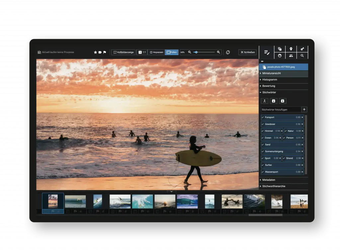Click the flag marker icon in toolbar
Screen dimensions: 340x252
[x=105, y=52]
